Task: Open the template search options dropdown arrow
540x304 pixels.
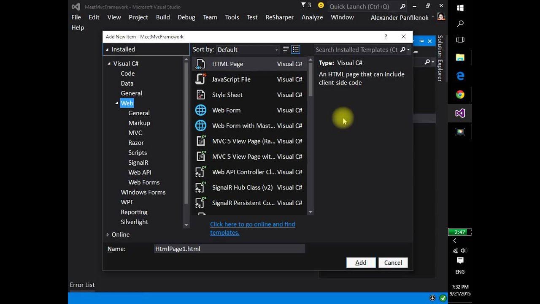Action: click(408, 50)
